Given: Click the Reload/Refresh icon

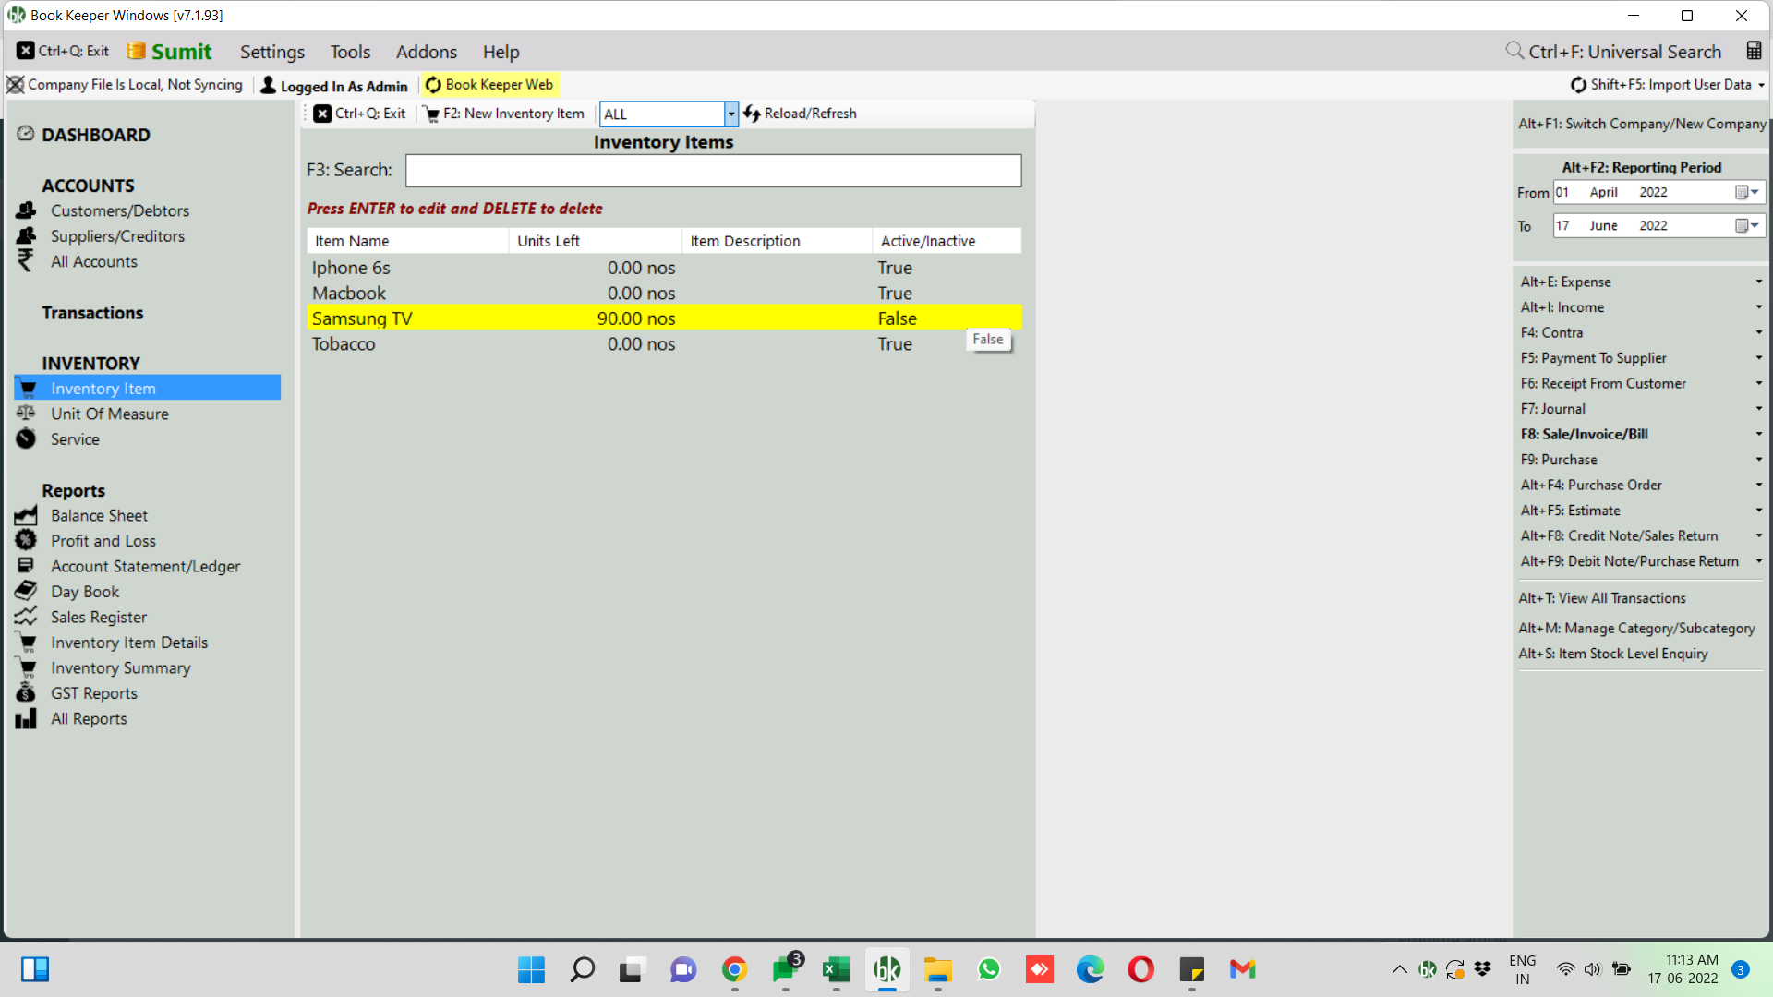Looking at the screenshot, I should pyautogui.click(x=752, y=114).
